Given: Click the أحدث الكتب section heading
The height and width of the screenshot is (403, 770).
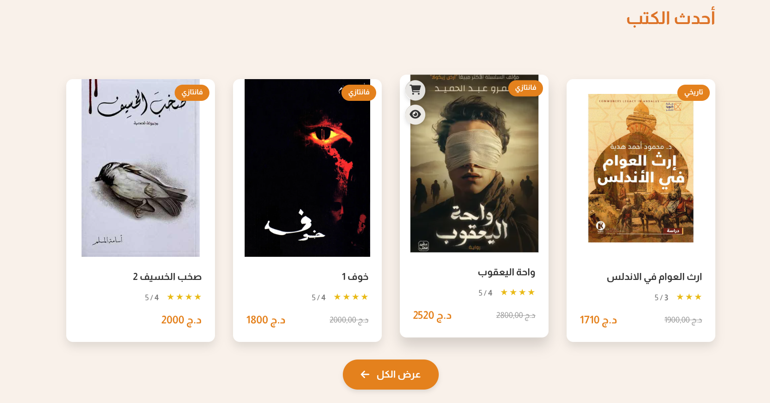Looking at the screenshot, I should [670, 19].
